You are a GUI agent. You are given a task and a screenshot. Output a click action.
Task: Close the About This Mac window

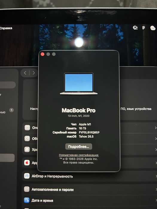(42, 54)
